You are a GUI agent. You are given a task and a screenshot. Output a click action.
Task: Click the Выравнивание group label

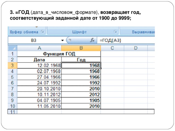(143, 32)
